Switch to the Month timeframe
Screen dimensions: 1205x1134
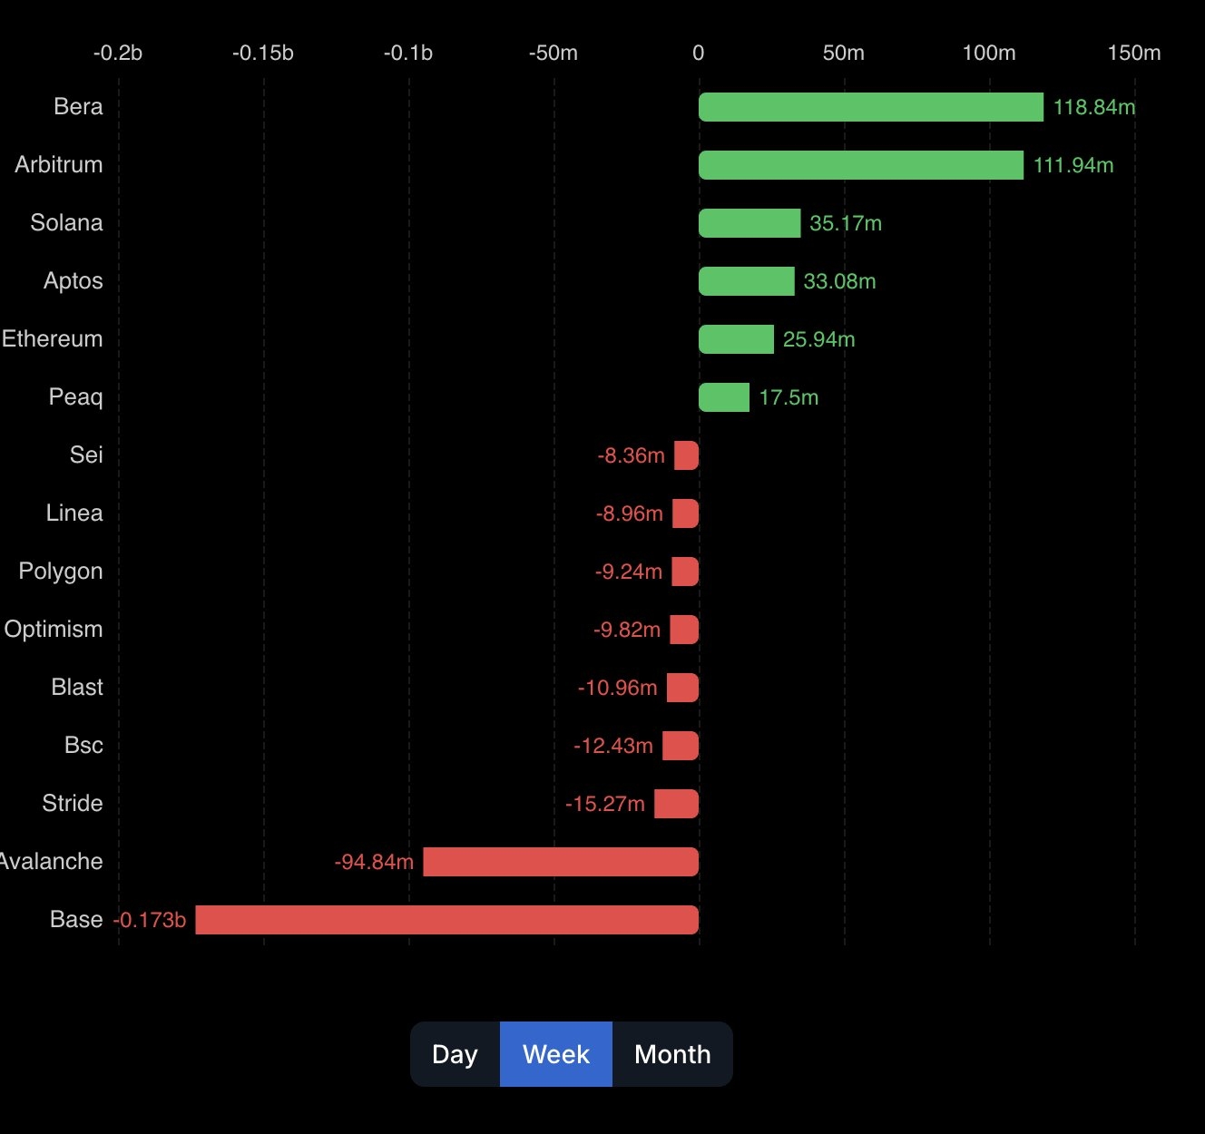(671, 1054)
